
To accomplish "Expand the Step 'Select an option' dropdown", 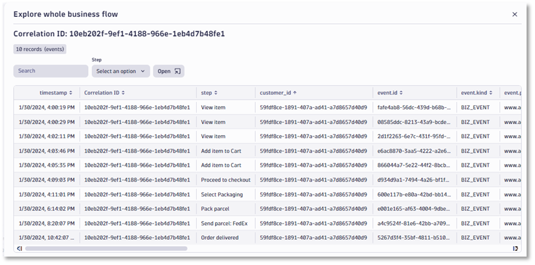I will (120, 71).
